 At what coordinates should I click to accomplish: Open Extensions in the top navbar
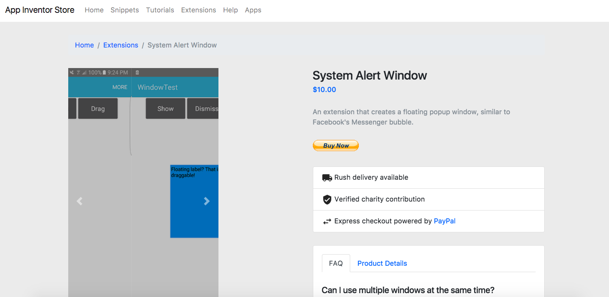coord(198,10)
